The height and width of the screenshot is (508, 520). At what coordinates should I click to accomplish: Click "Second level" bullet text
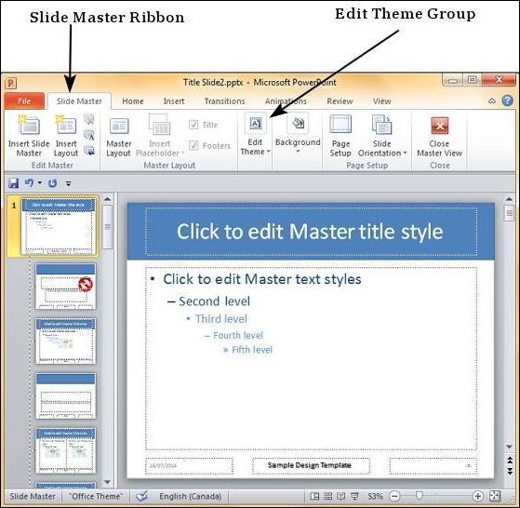coord(214,301)
